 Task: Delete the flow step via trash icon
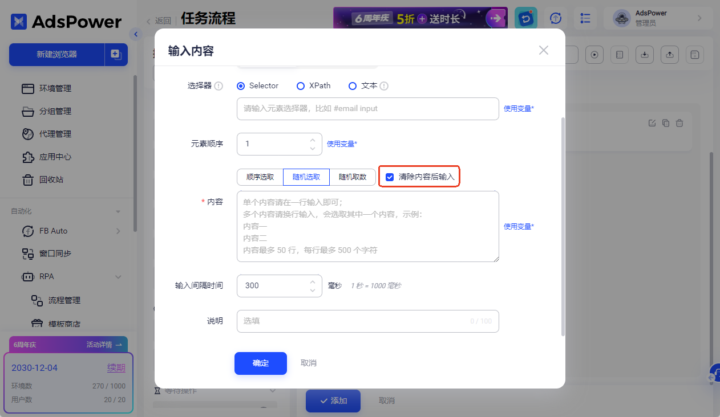[679, 123]
